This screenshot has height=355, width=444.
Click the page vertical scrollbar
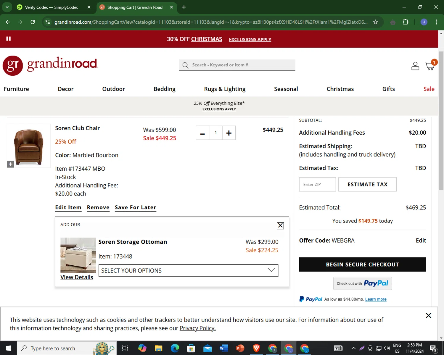[x=441, y=120]
